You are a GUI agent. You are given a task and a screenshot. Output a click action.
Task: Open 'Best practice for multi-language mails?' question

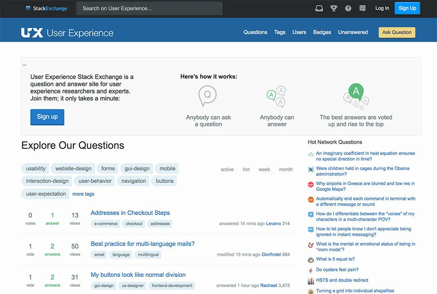pyautogui.click(x=143, y=244)
